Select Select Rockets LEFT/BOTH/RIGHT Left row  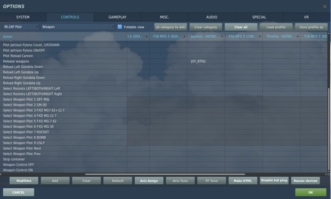(63, 89)
